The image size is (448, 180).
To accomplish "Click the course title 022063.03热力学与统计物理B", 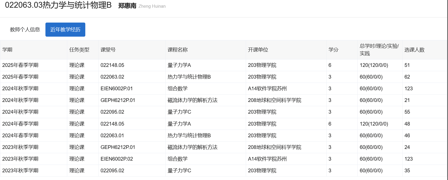I will 58,5.
